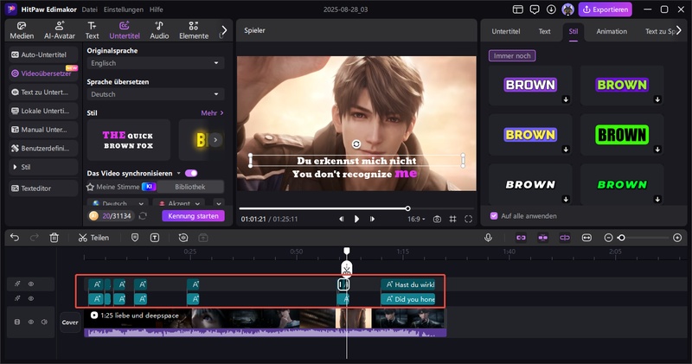Screen dimensions: 692x364
Task: Zoom out the timeline
Action: 608,238
